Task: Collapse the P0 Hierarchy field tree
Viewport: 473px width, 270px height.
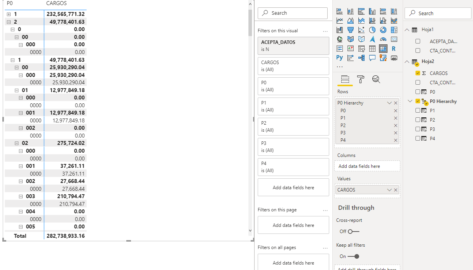Action: (410, 101)
